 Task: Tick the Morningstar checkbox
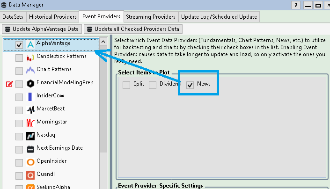coord(19,123)
